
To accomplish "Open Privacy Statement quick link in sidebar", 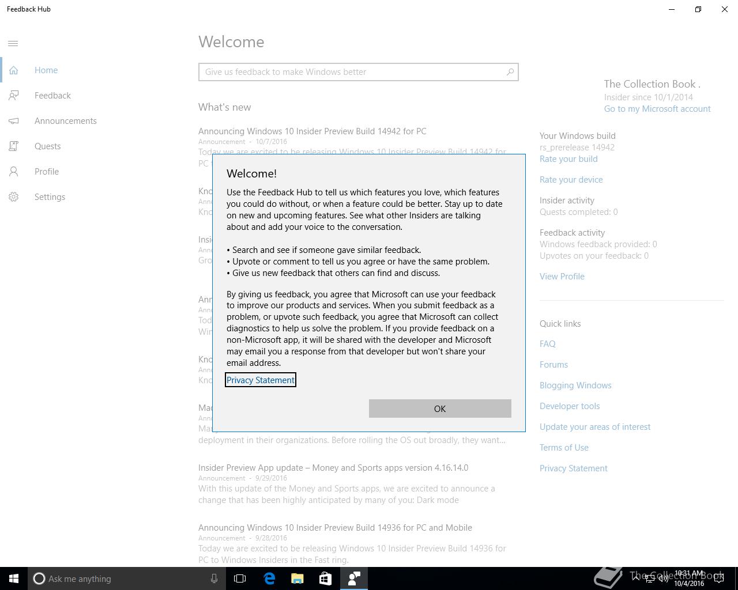I will coord(574,468).
